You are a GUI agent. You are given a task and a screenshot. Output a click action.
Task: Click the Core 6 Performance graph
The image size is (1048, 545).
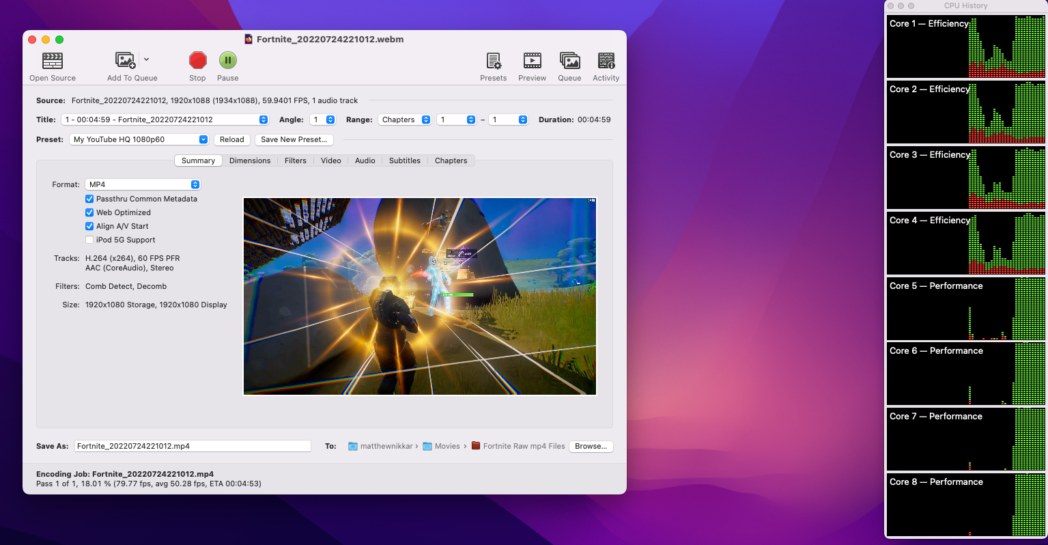[965, 374]
